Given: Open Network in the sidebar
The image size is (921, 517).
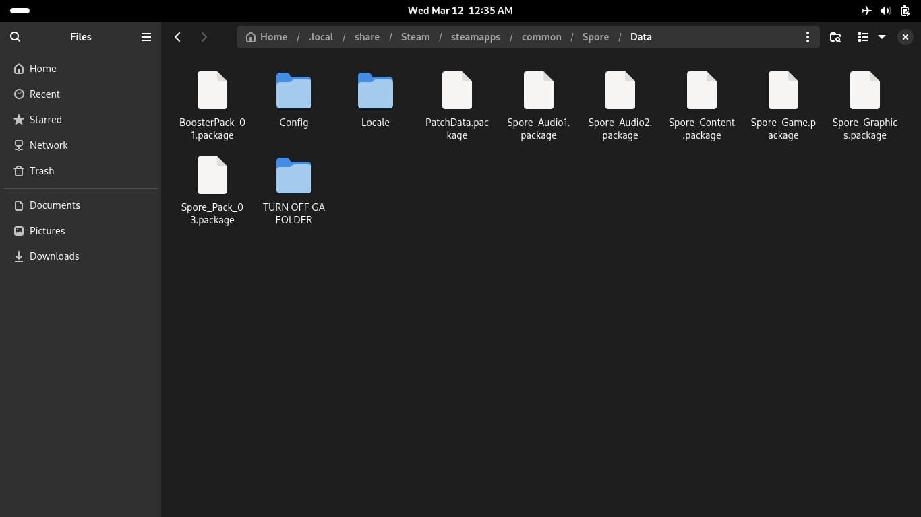Looking at the screenshot, I should click(81, 145).
